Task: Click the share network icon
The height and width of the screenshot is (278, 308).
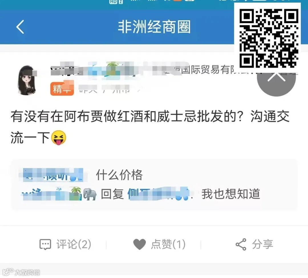Action: point(241,244)
